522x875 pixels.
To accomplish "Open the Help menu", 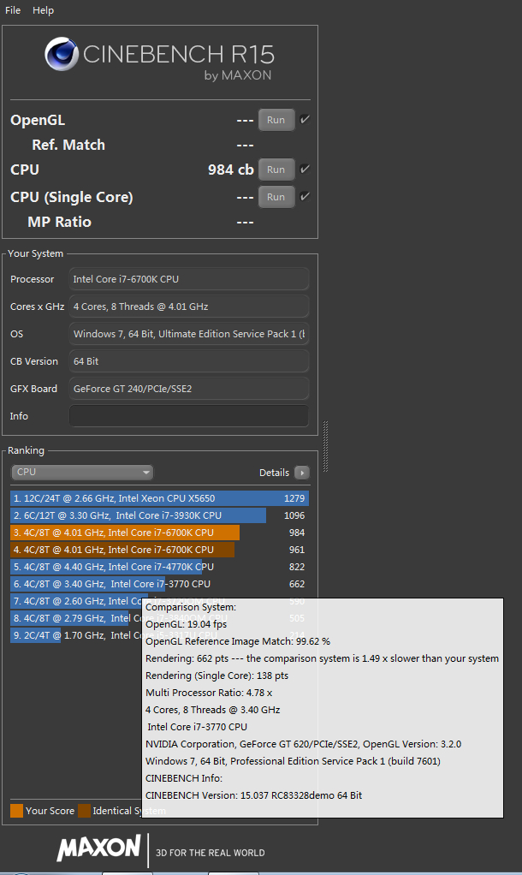I will (43, 10).
